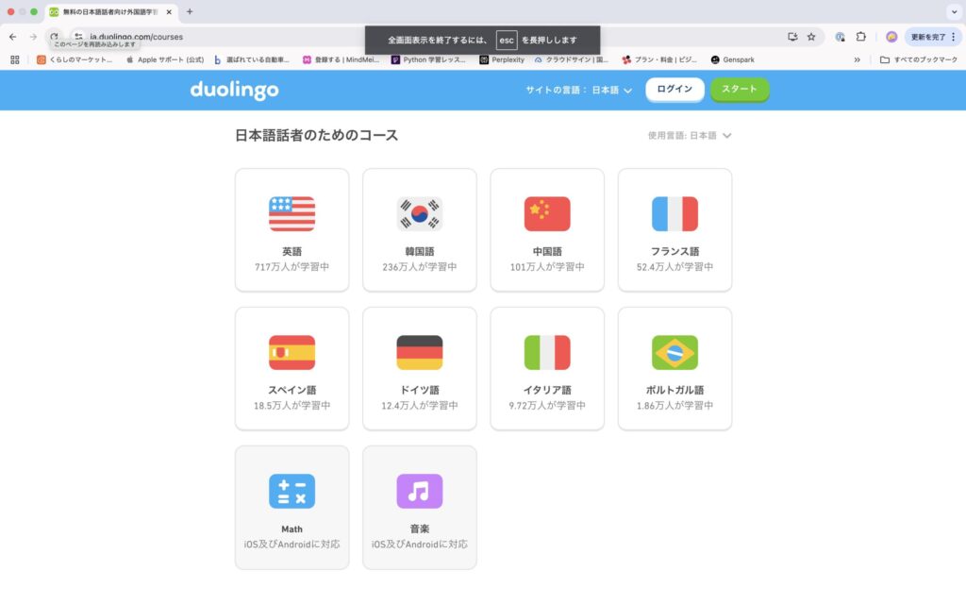Select the Portuguese course Brazil flag icon

tap(675, 353)
